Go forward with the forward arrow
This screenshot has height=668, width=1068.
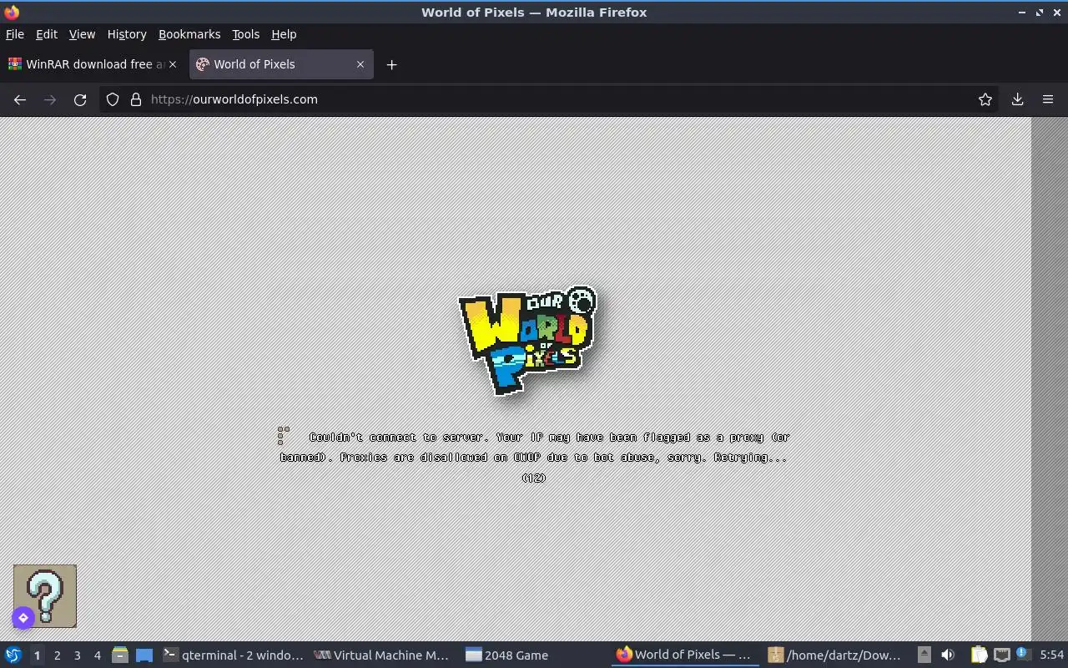click(50, 99)
